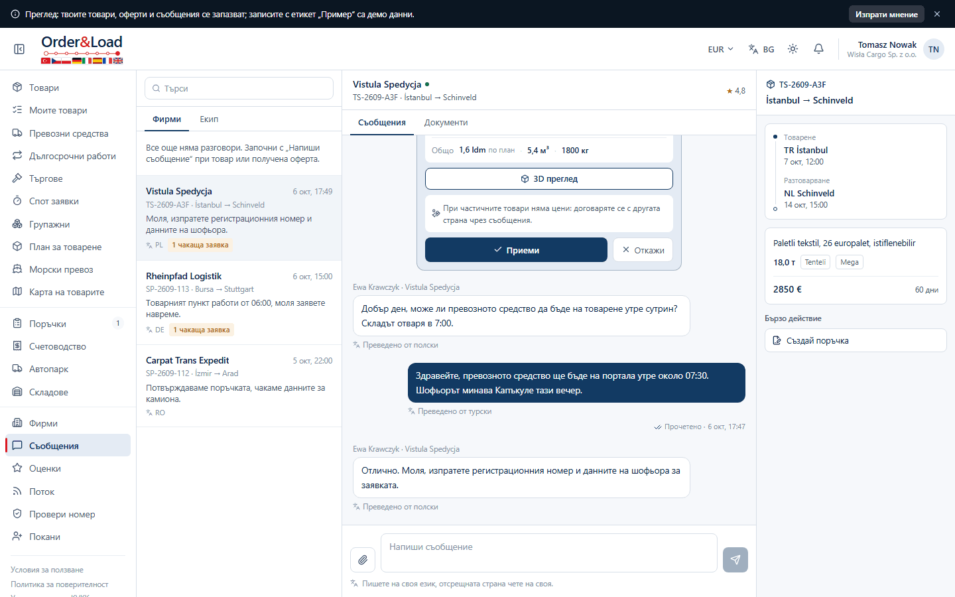Switch to the Екип tab

coord(209,119)
